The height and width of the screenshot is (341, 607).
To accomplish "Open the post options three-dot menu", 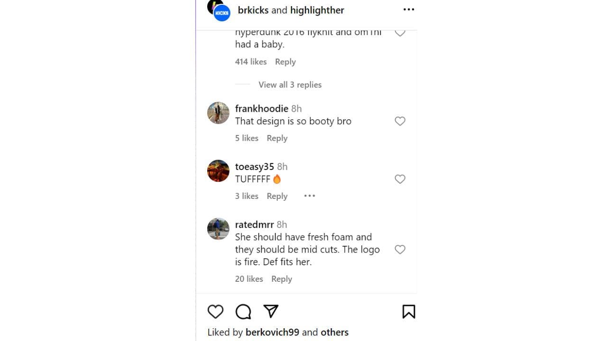I will (x=408, y=9).
